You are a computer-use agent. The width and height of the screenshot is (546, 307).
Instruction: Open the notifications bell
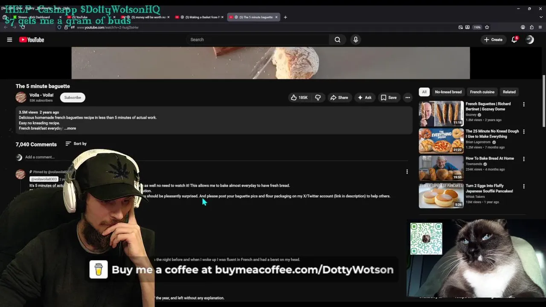[x=514, y=39]
